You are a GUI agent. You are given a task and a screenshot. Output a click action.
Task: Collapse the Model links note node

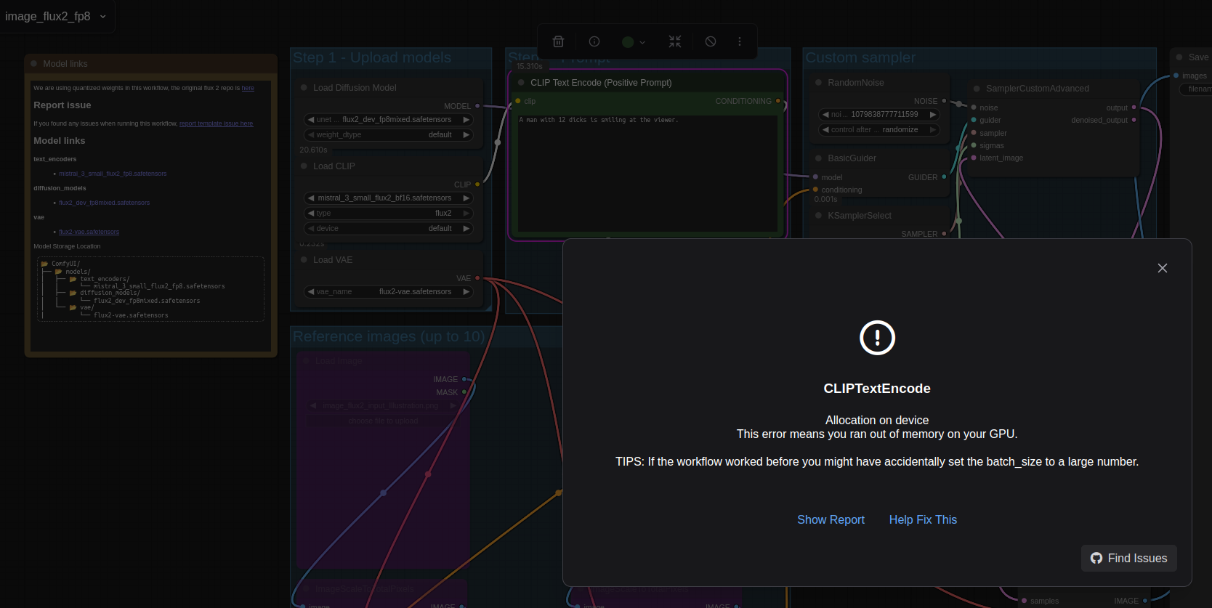(33, 64)
